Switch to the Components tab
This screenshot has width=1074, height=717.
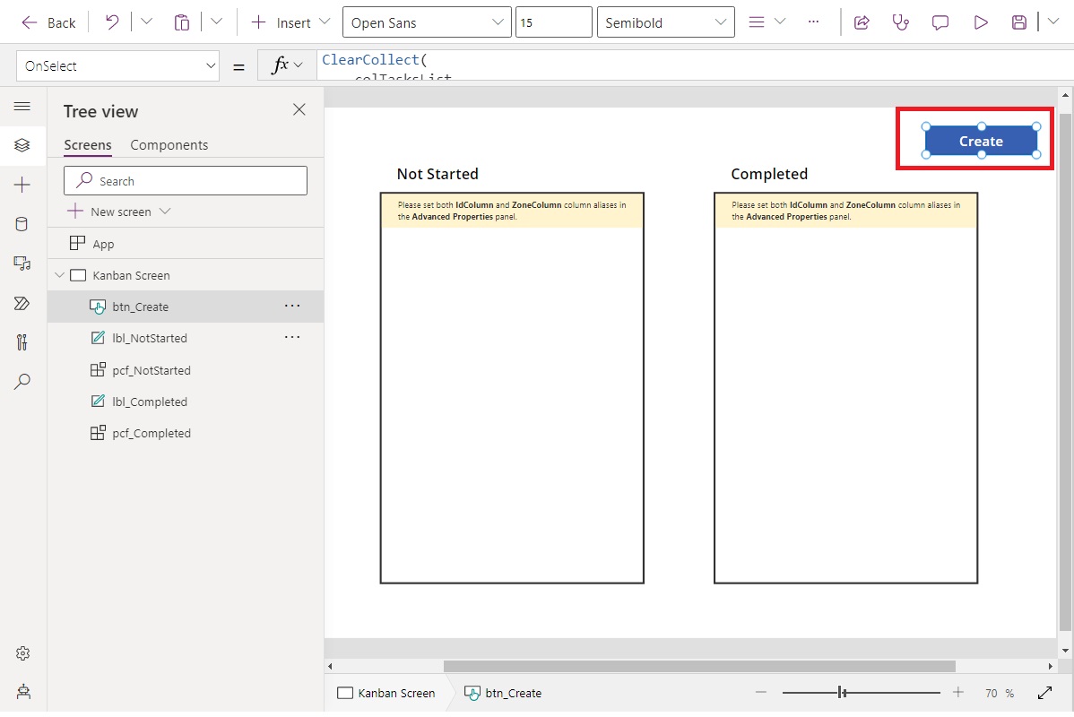click(169, 144)
